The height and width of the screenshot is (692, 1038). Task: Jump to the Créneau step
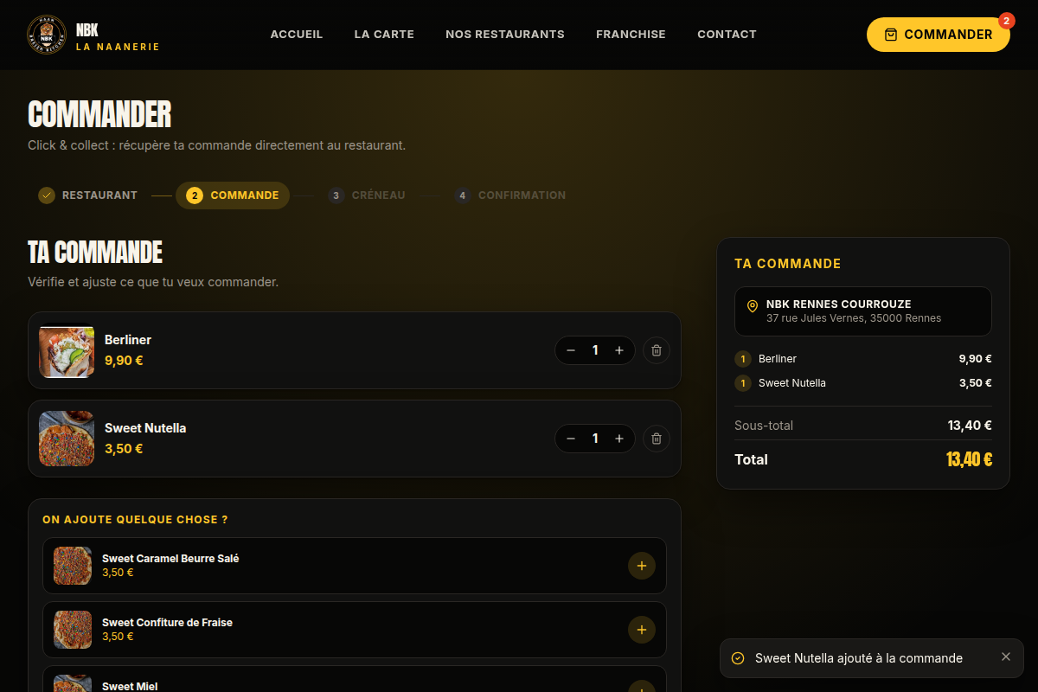(x=367, y=195)
